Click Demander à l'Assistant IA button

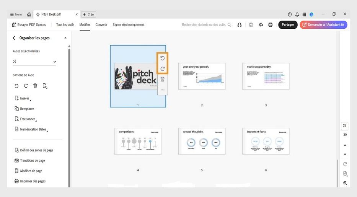(324, 24)
